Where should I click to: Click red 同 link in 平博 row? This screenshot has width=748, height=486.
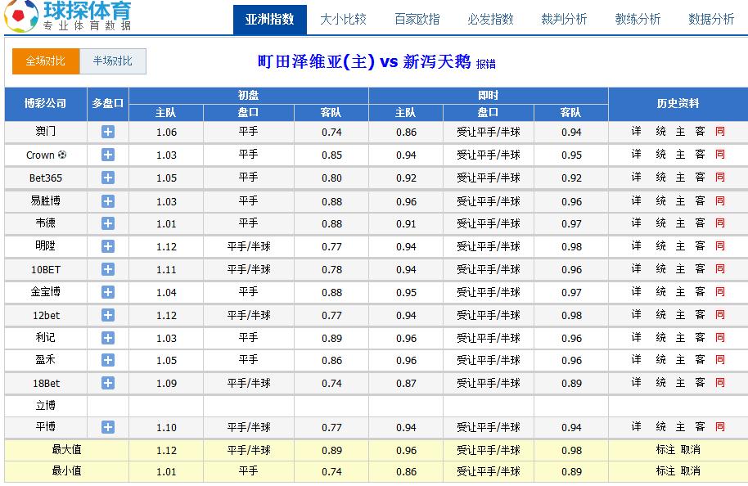click(720, 426)
